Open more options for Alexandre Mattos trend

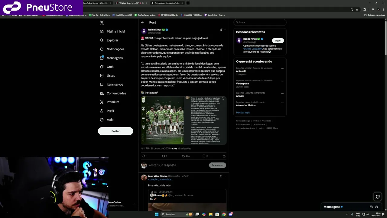pyautogui.click(x=282, y=103)
